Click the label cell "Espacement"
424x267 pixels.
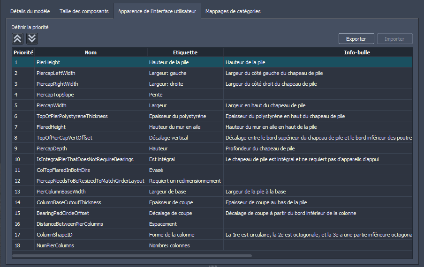185,224
